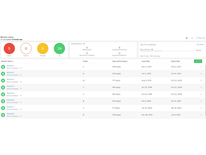Viewport: 206px width, 155px height.
Task: Click Monitor1's green up status icon
Action: 3,67
